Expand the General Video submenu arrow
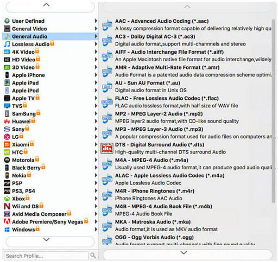 point(96,29)
